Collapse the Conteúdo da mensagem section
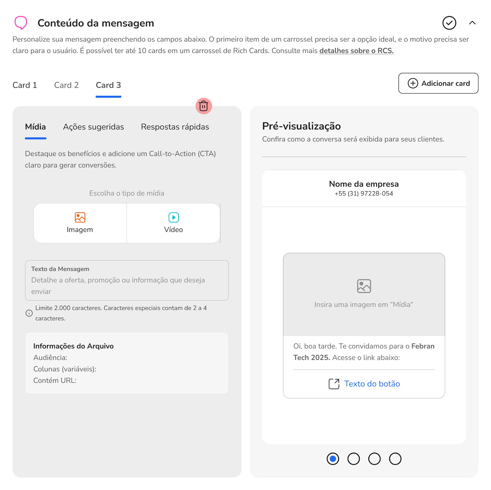 tap(472, 23)
